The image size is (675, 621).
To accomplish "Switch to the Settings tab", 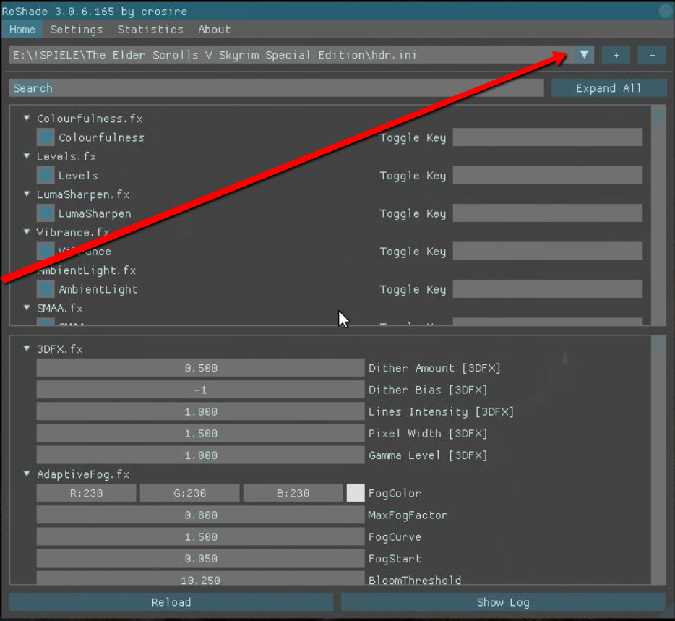I will pyautogui.click(x=76, y=30).
